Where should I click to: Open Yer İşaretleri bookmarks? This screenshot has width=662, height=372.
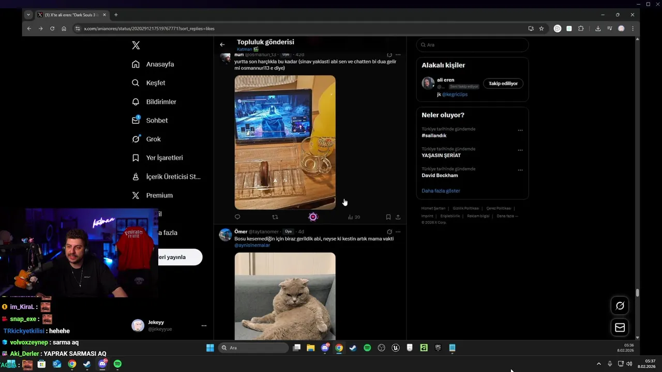coord(157,158)
